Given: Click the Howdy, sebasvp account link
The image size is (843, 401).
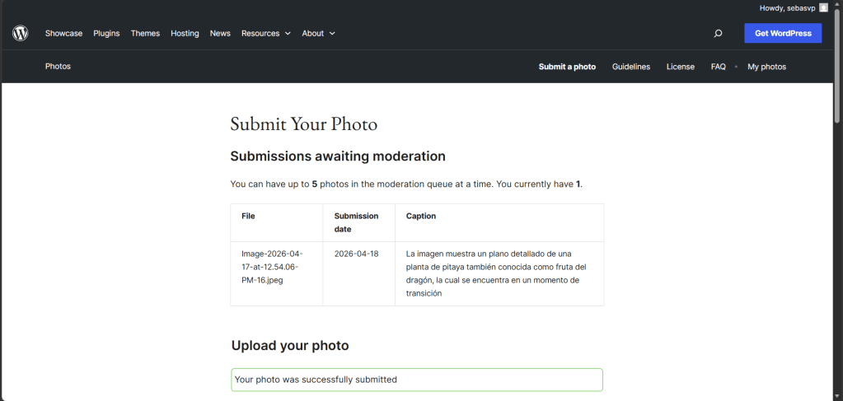Looking at the screenshot, I should (788, 7).
